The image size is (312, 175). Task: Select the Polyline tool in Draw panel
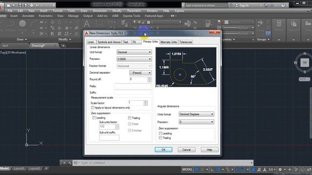10,24
